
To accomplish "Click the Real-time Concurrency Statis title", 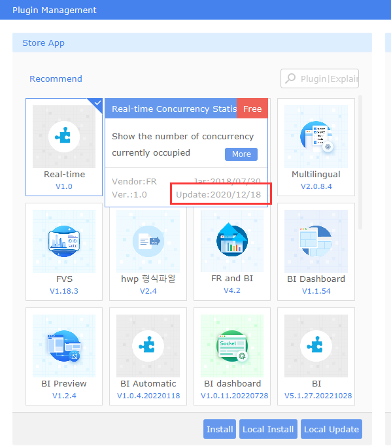I will coord(174,109).
